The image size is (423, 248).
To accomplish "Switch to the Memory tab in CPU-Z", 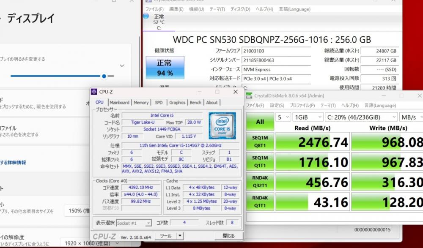I will point(141,102).
